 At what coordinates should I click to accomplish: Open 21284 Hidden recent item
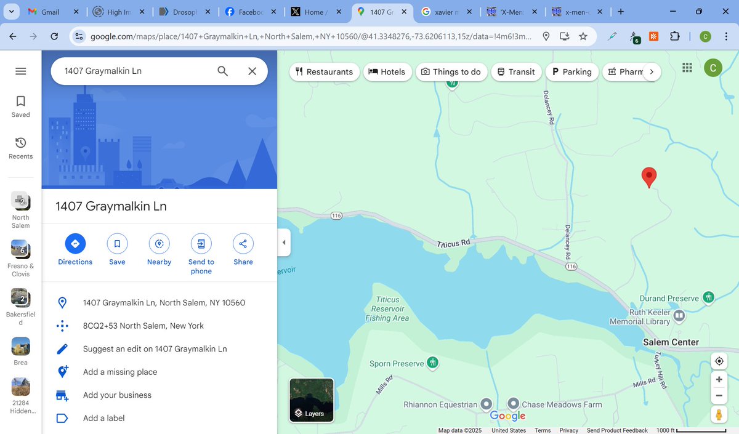[x=20, y=396]
